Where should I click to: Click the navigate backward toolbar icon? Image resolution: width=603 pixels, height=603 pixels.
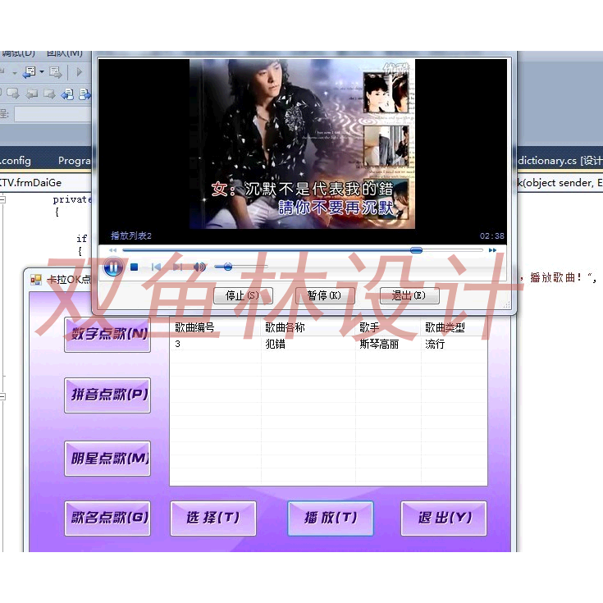30,72
